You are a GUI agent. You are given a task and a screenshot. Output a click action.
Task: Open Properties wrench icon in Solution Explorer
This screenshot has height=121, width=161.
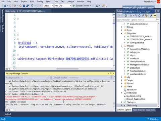pyautogui.click(x=151, y=15)
